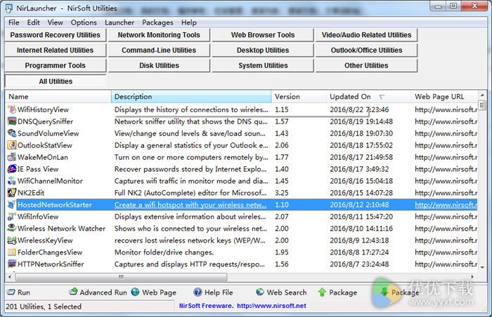This screenshot has width=492, height=317.
Task: Click the horizontal scrollbar right arrow
Action: (472, 277)
